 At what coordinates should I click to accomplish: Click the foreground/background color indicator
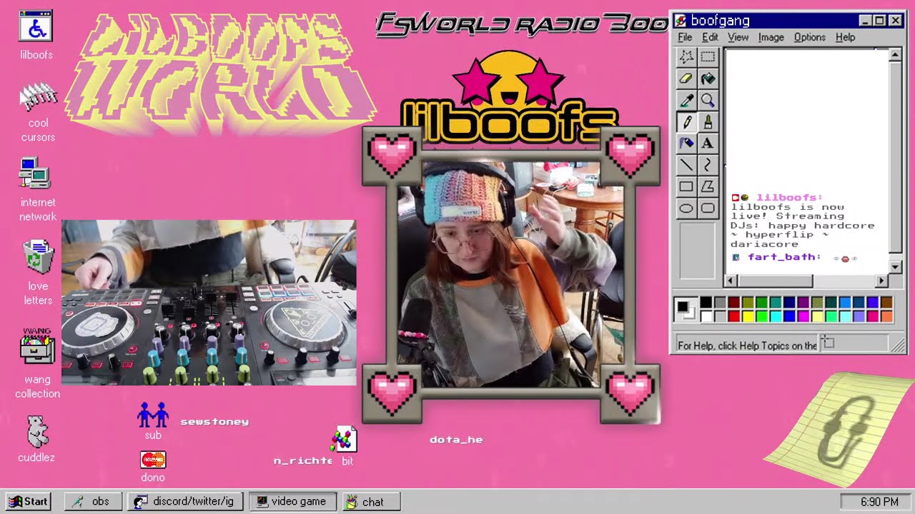tap(686, 309)
